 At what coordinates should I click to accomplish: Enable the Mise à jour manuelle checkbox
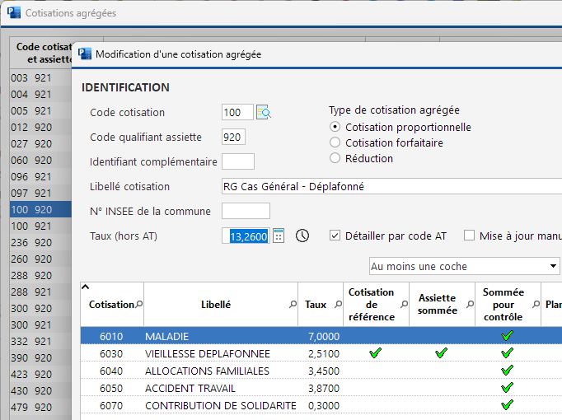click(x=470, y=236)
